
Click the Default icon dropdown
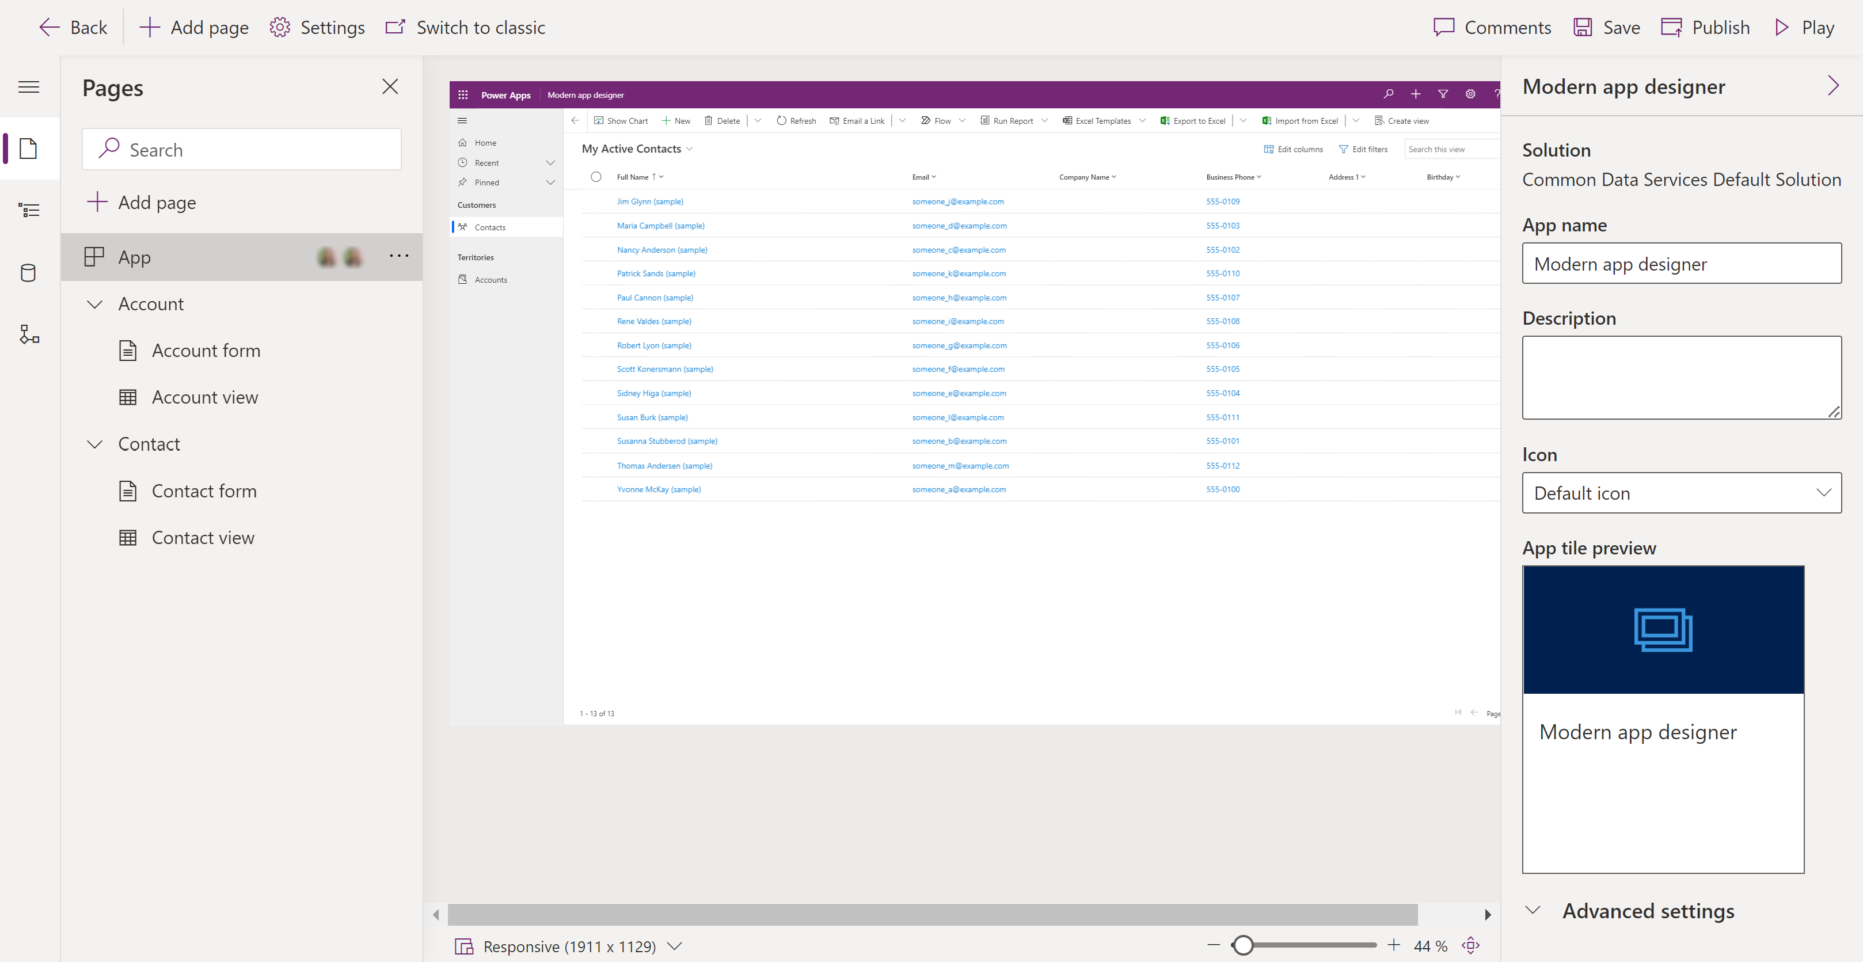point(1680,492)
